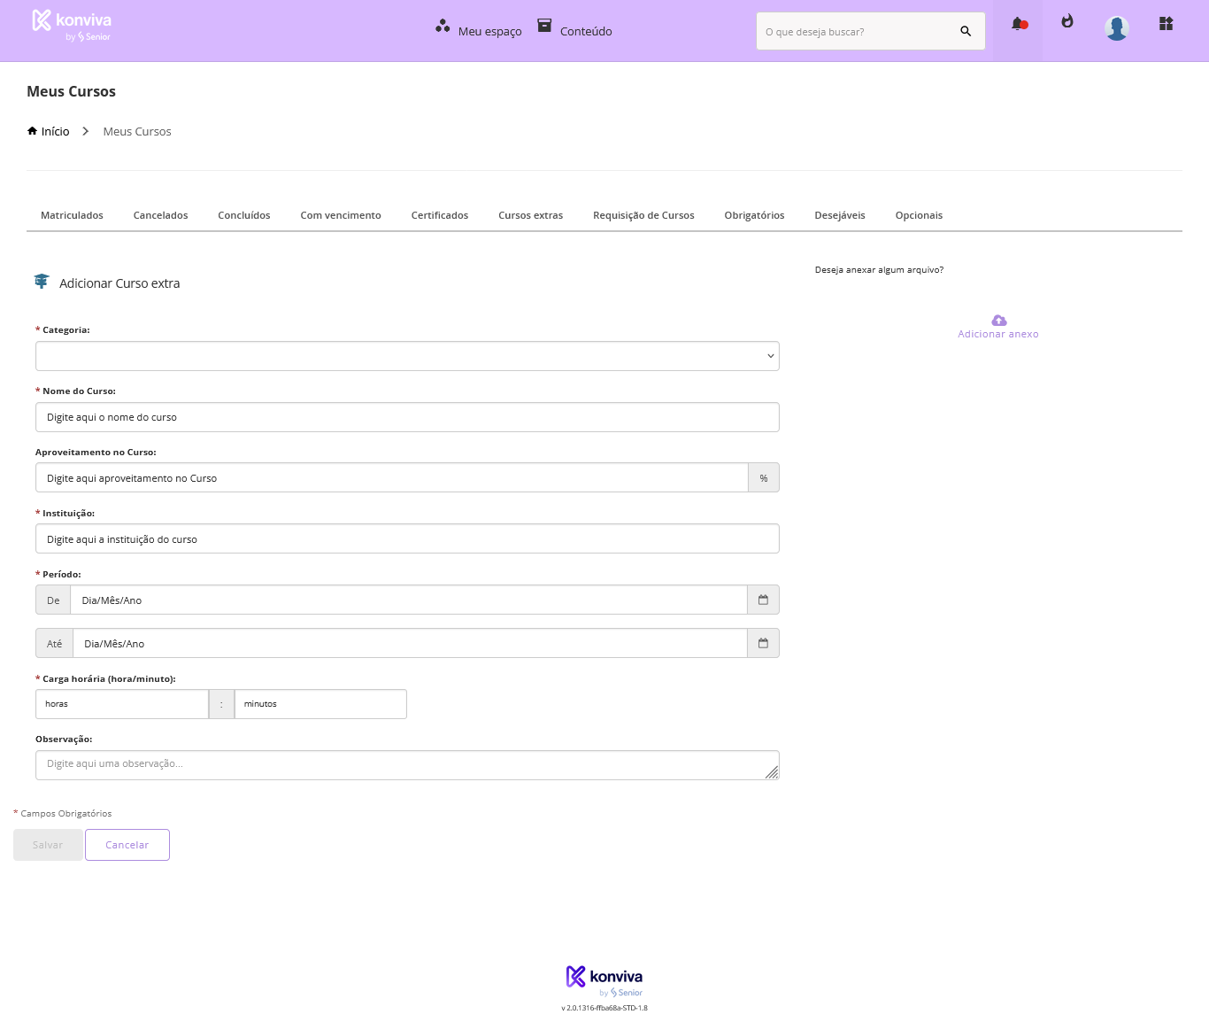The image size is (1209, 1022).
Task: Click the cloud upload icon
Action: pos(999,320)
